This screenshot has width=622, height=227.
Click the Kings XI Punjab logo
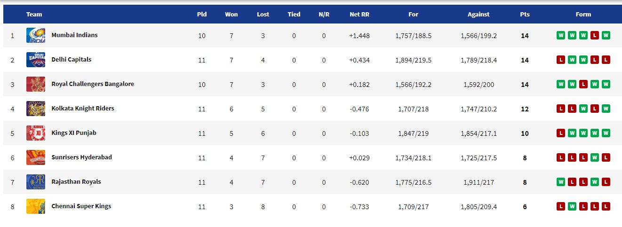click(36, 133)
